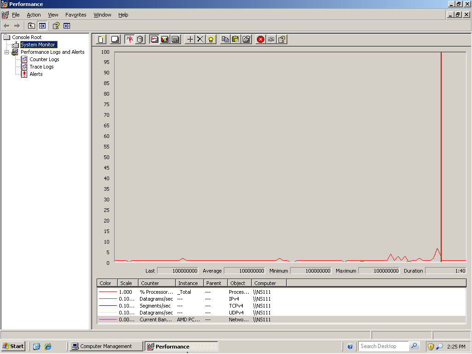Select the UDPv4 object cell

coord(236,313)
